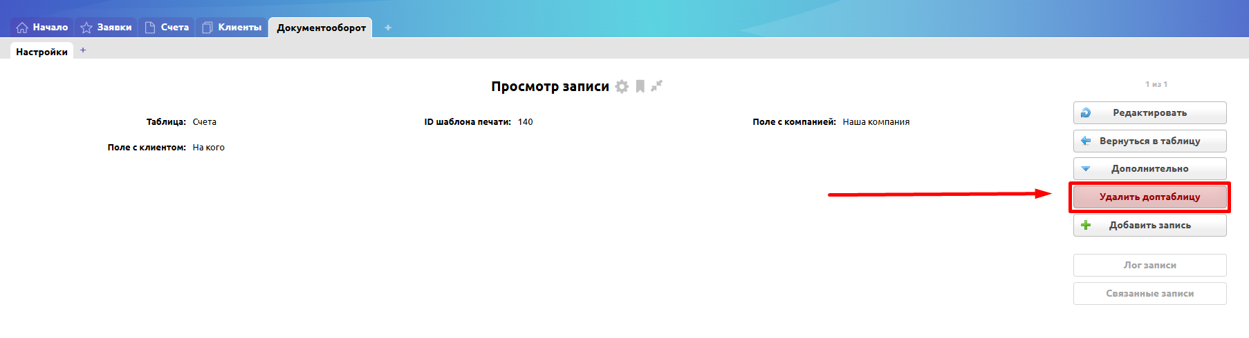Click the gear icon beside Просмотр записи
The width and height of the screenshot is (1249, 338).
pos(622,86)
